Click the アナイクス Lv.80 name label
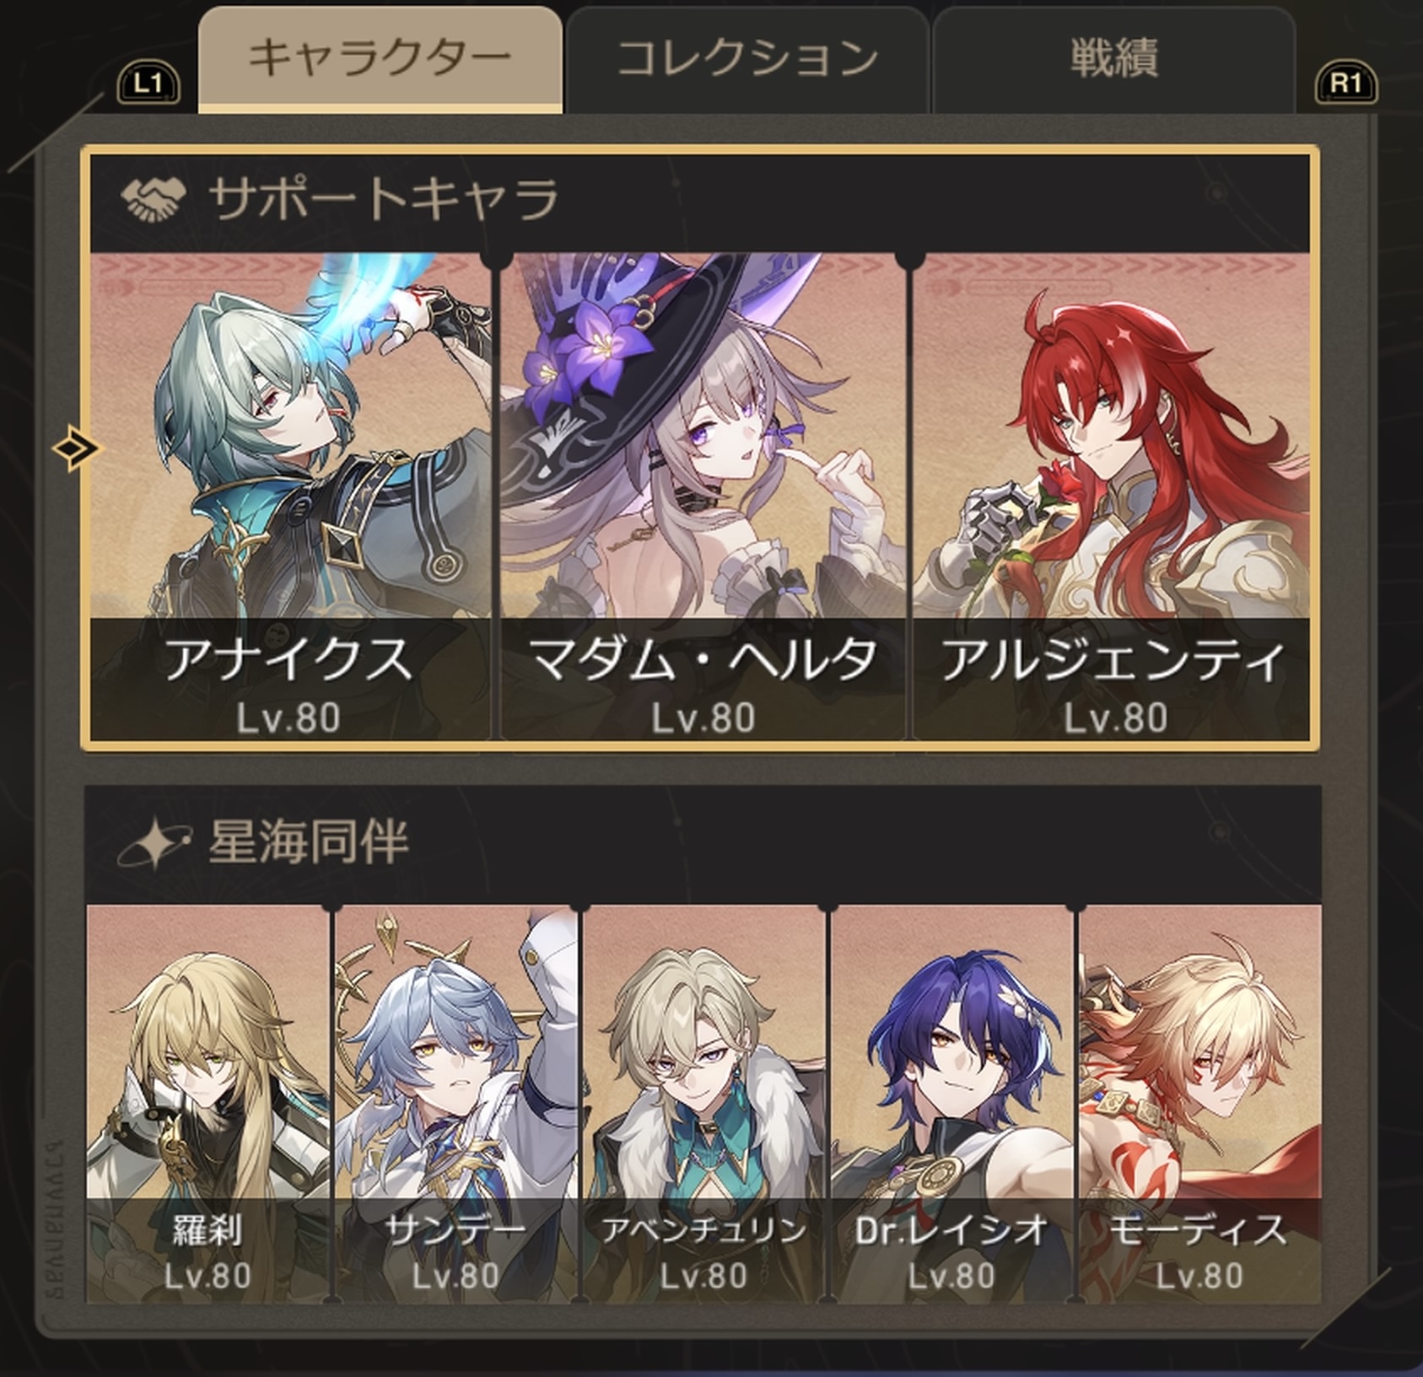This screenshot has height=1377, width=1423. pos(289,681)
